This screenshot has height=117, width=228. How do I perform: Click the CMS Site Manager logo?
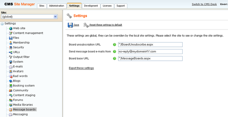20,4
